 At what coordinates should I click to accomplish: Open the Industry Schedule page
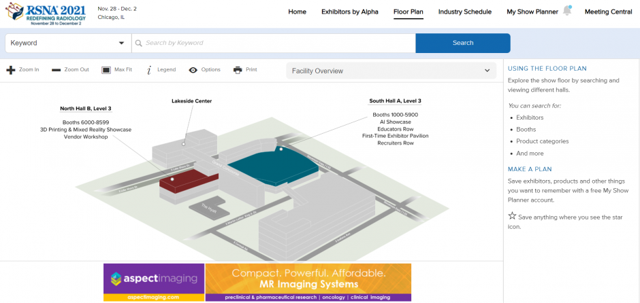(x=464, y=12)
